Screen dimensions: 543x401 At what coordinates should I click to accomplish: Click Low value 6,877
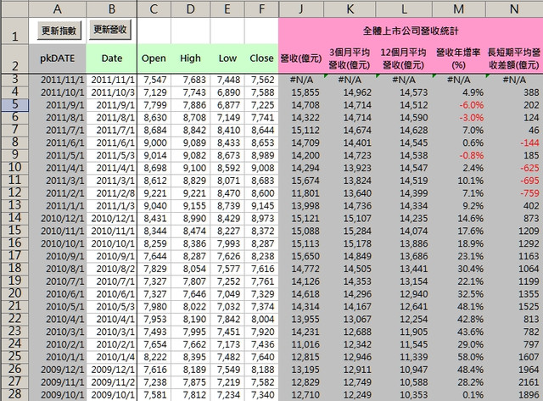click(227, 105)
